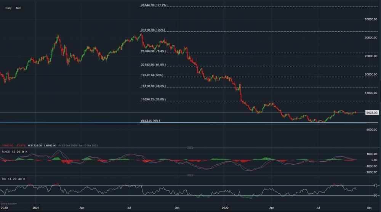This screenshot has width=381, height=212.
Task: Select the 61.8% Fibonacci level label
Action: [x=153, y=65]
